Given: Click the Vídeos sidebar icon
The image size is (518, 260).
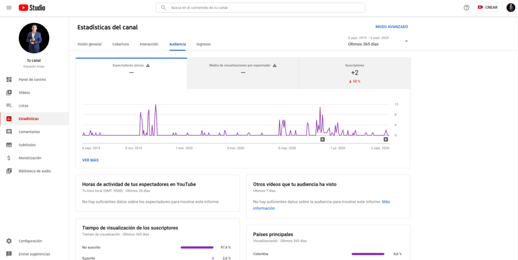Looking at the screenshot, I should pyautogui.click(x=9, y=93).
